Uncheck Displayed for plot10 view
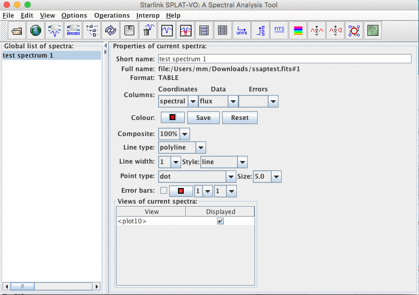The height and width of the screenshot is (295, 419). 220,221
